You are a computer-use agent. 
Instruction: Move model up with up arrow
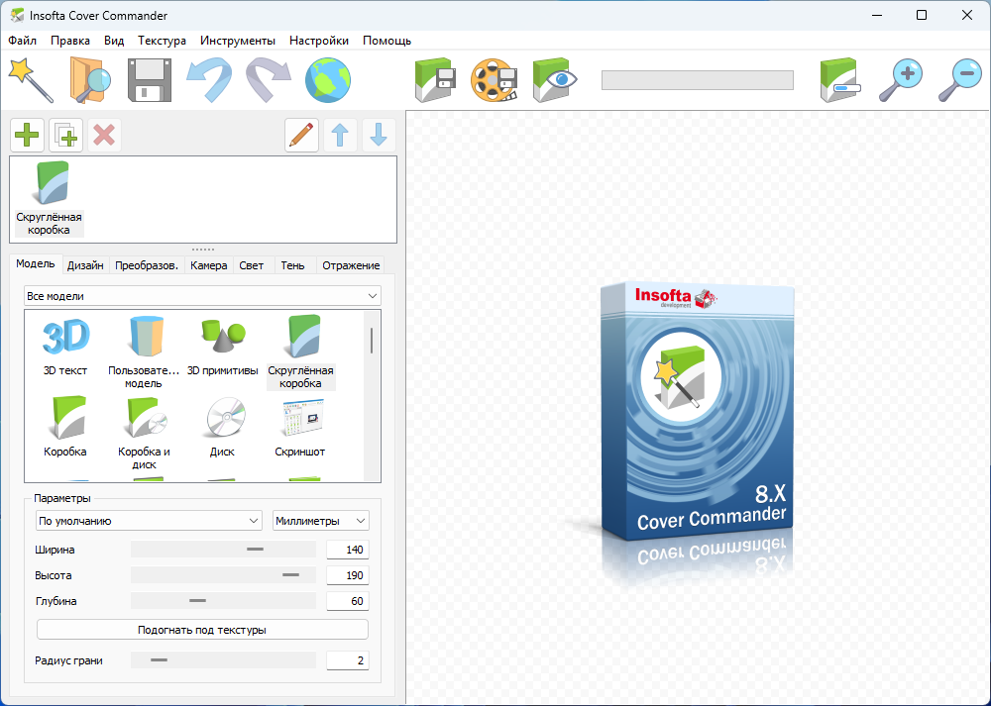pyautogui.click(x=340, y=135)
